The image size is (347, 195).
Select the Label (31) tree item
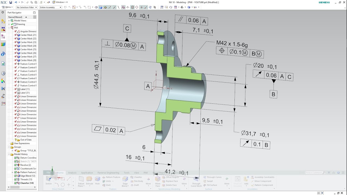click(25, 93)
